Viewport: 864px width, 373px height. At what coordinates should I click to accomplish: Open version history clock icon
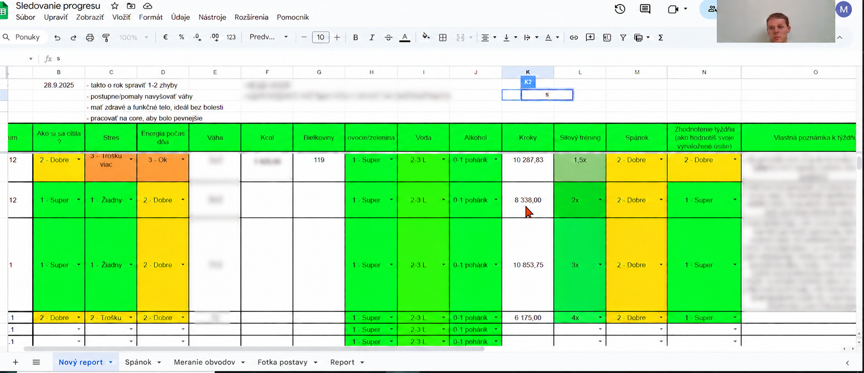[x=620, y=9]
